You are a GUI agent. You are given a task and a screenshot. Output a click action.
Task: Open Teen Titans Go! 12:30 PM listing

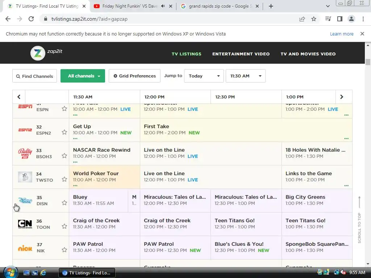pyautogui.click(x=246, y=224)
